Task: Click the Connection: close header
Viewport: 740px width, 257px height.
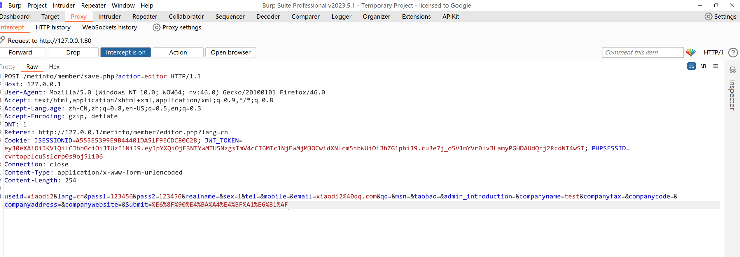Action: point(36,164)
